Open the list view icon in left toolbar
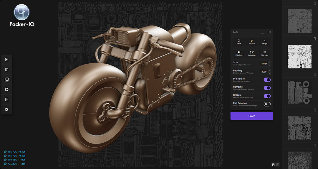This screenshot has width=318, height=169. pos(7,99)
